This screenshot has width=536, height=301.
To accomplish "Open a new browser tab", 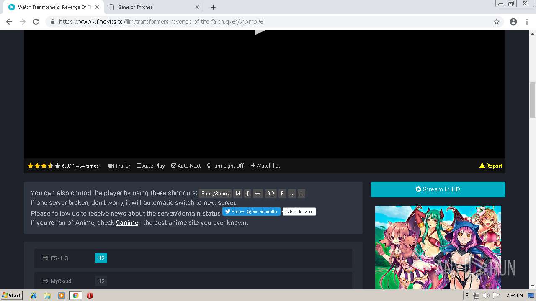I will pos(213,7).
